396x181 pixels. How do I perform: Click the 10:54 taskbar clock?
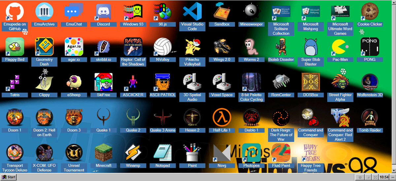[384, 177]
